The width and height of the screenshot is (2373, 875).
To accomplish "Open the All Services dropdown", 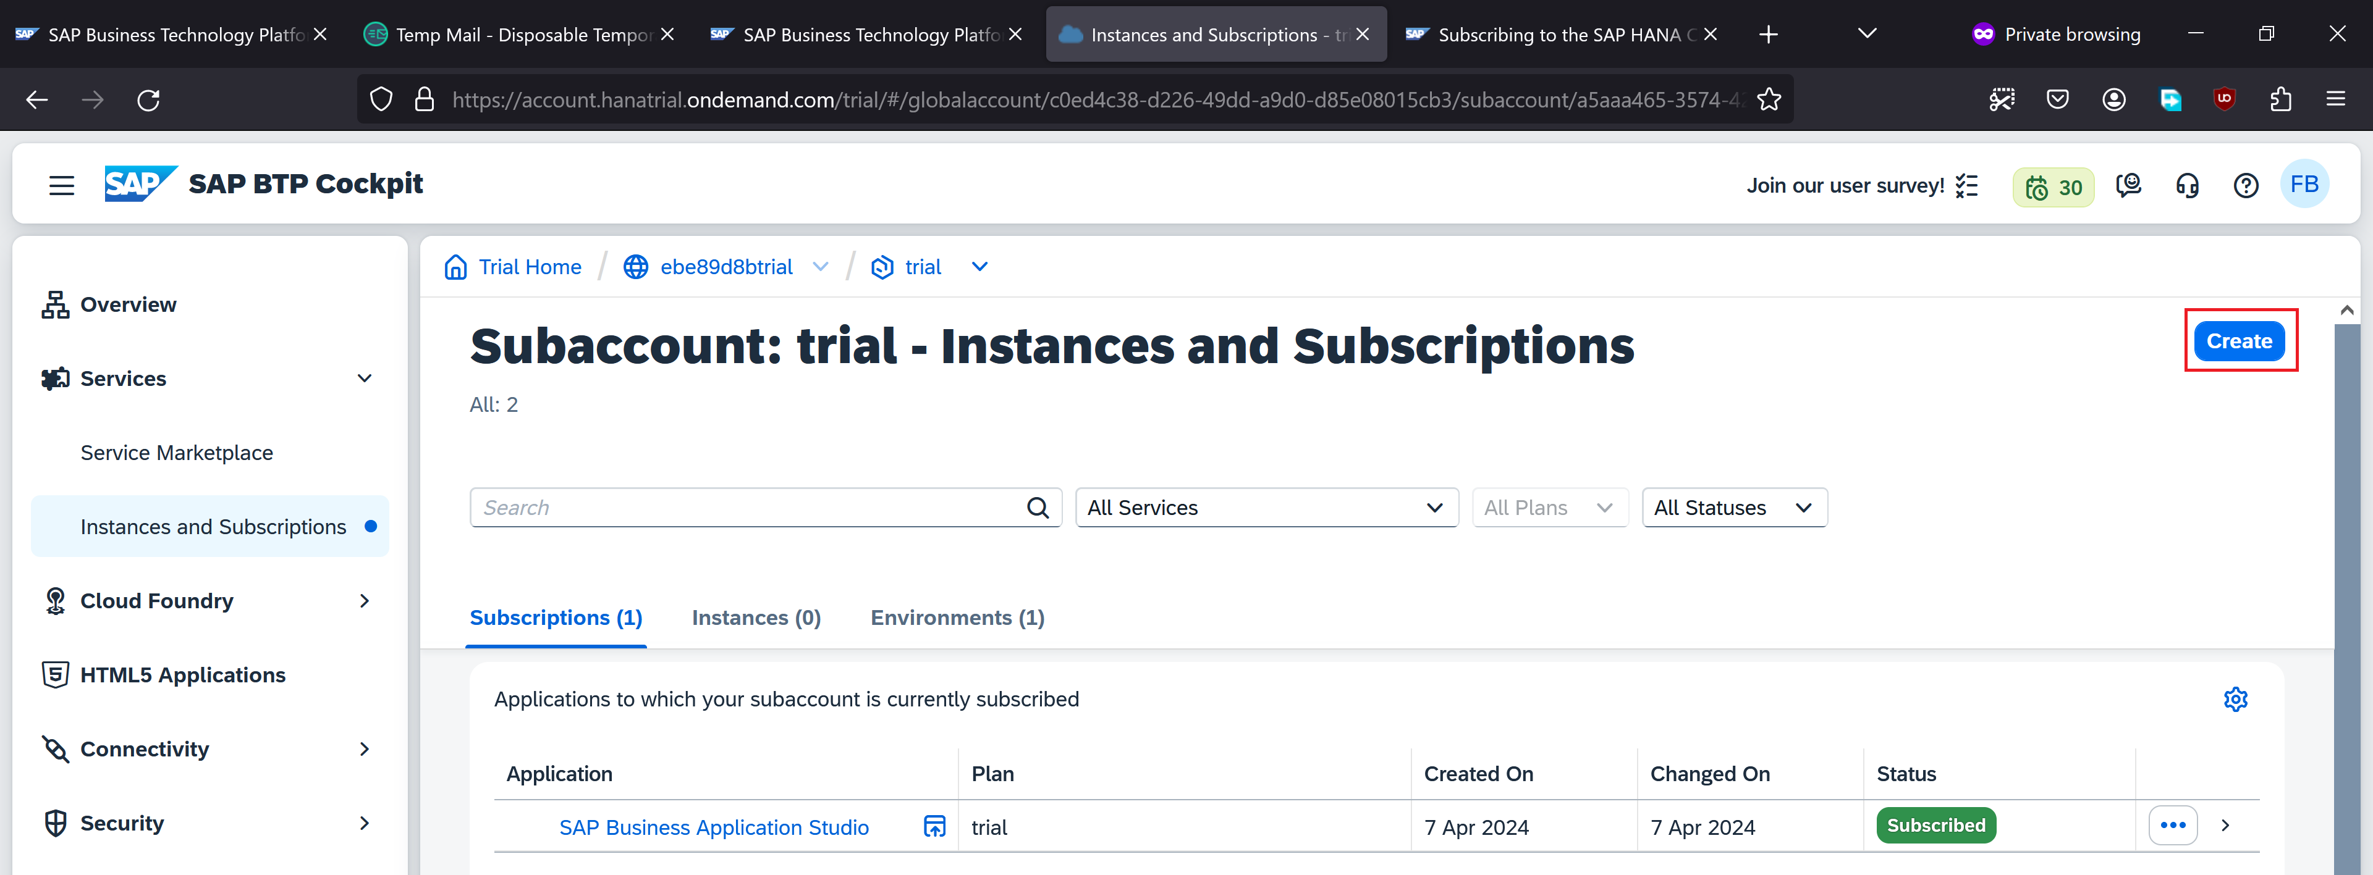I will [x=1266, y=508].
